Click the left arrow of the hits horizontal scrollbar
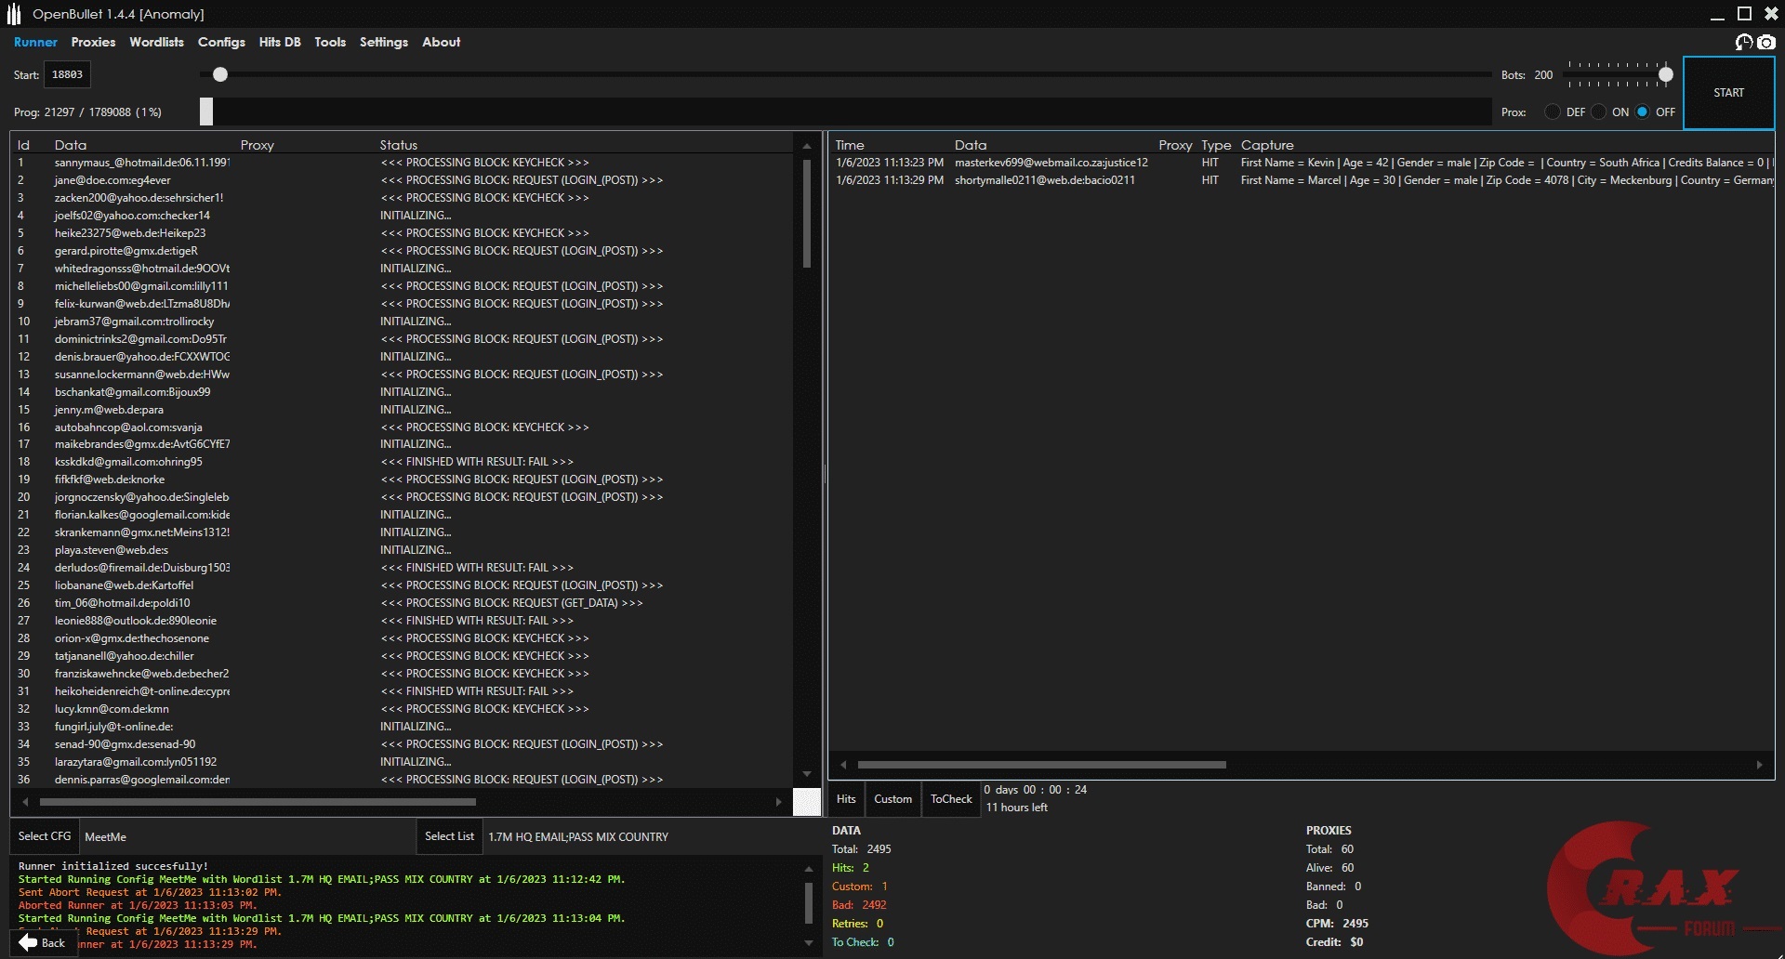Viewport: 1785px width, 959px height. tap(843, 765)
